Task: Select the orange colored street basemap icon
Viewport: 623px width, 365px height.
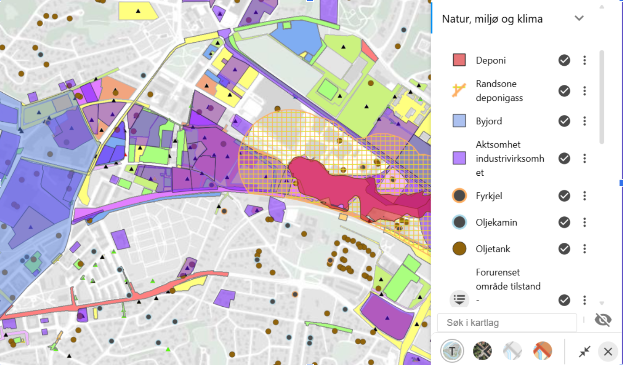Action: (542, 351)
